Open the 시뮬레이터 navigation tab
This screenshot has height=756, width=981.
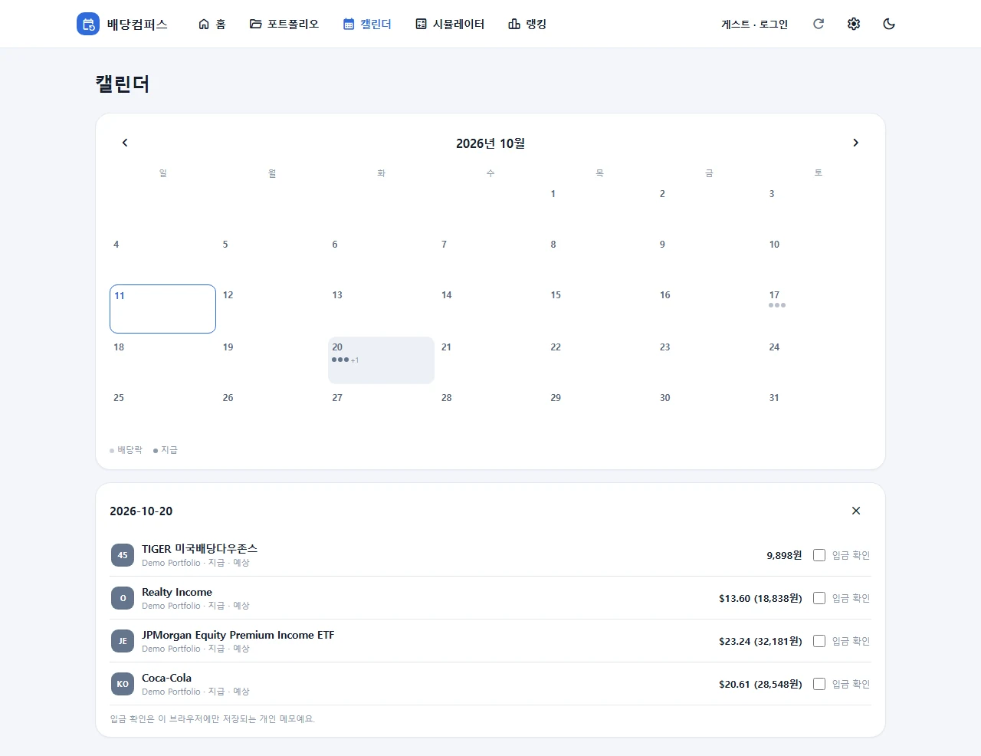[450, 24]
